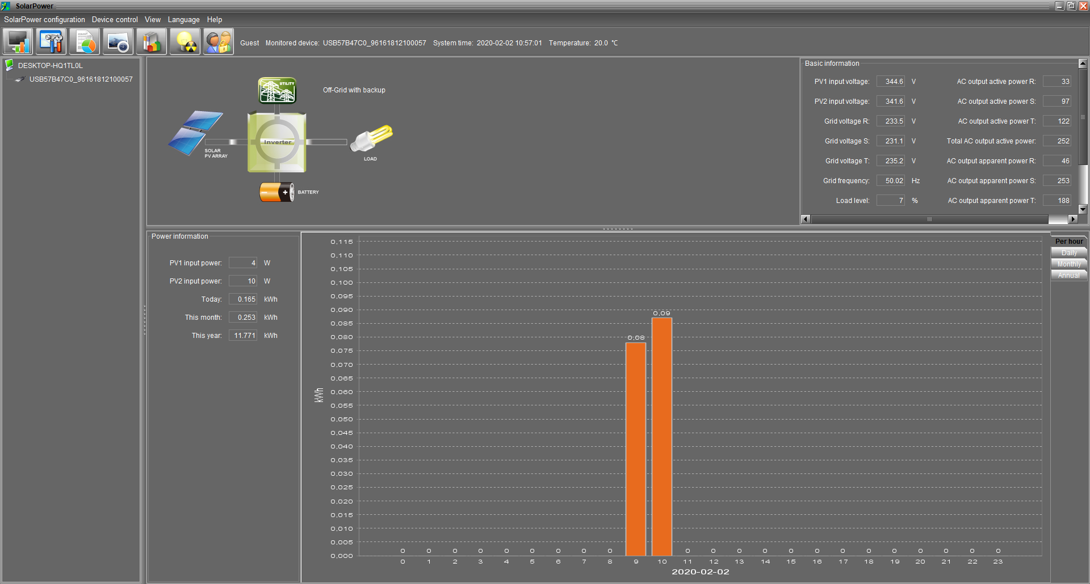Open the SolarPower configuration menu
Screen dimensions: 1090x584
44,19
